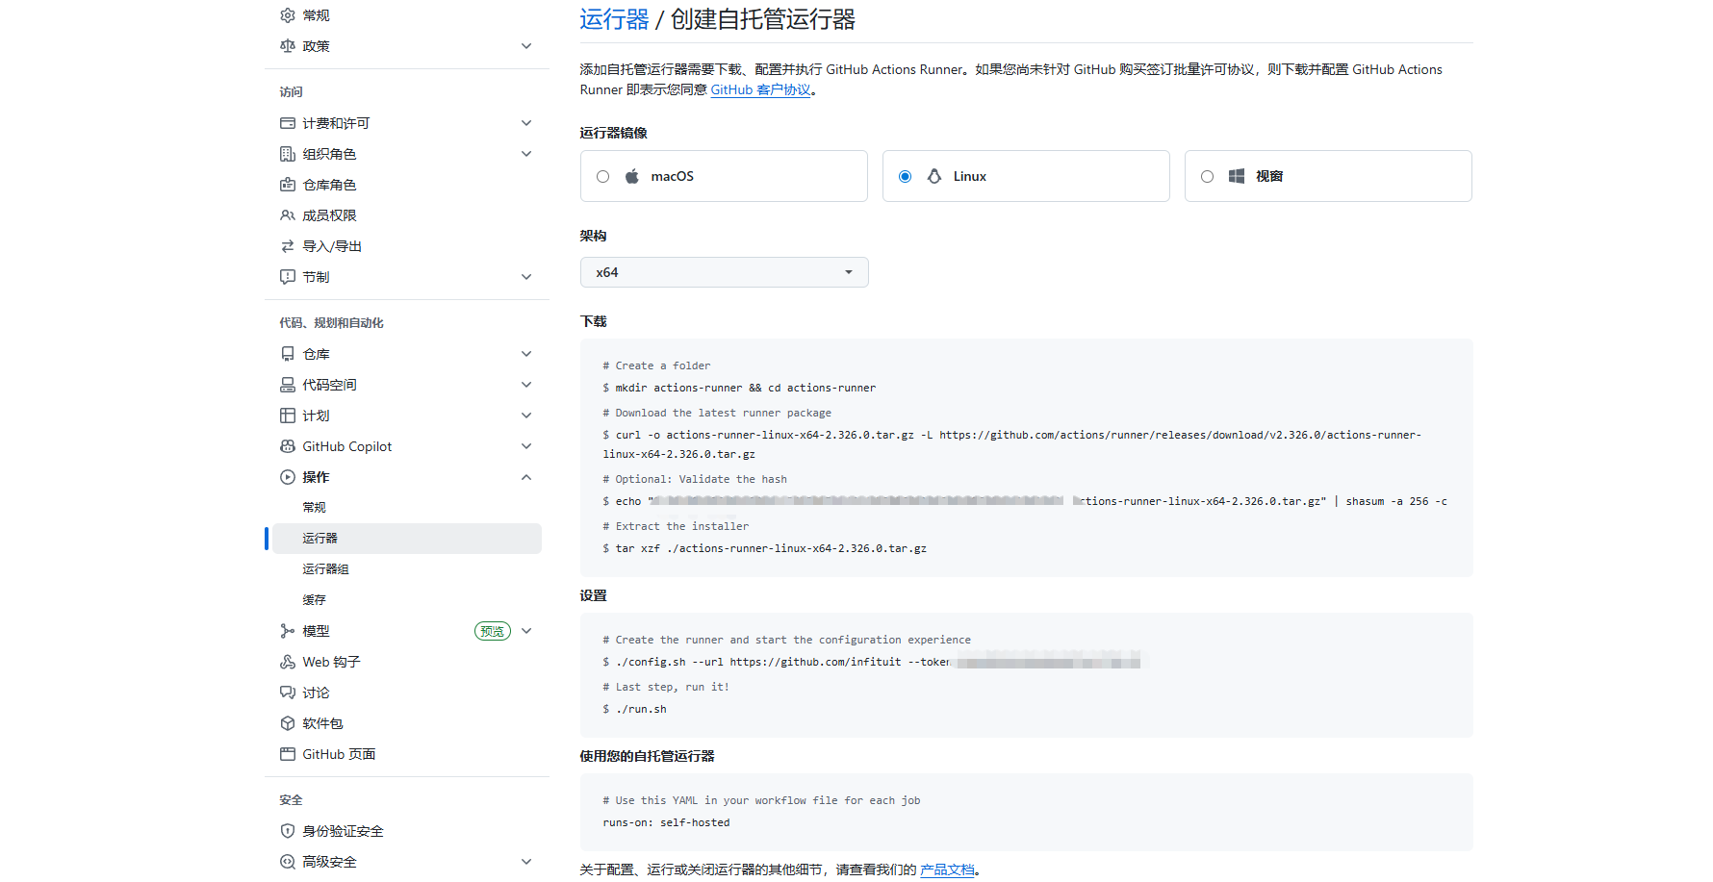Click the codescan icon for 高级安全
1713x882 pixels.
pos(287,862)
